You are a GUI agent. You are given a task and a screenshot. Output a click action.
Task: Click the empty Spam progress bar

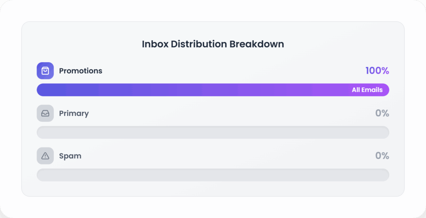[x=213, y=175]
